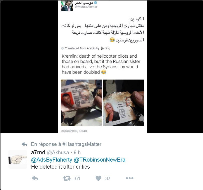Viewport: 203px width, 190px height.
Task: View left burnt ID card photo
Action: [81, 103]
